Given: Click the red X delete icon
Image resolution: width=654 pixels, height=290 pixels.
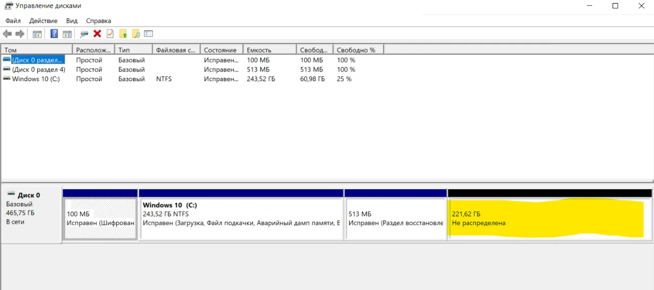Looking at the screenshot, I should tap(97, 34).
